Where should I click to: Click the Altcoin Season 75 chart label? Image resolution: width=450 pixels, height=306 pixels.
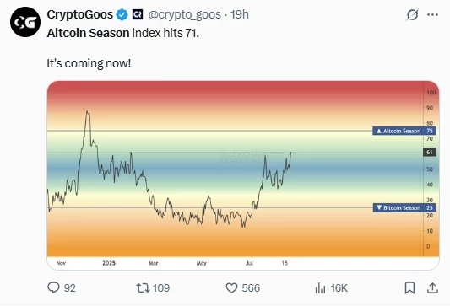(404, 131)
